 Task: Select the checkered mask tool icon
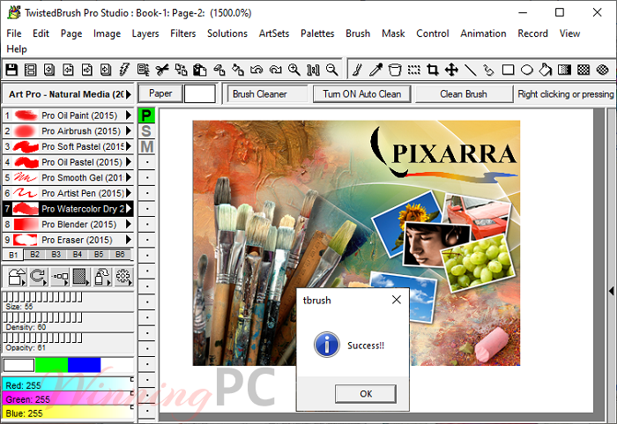click(x=584, y=70)
